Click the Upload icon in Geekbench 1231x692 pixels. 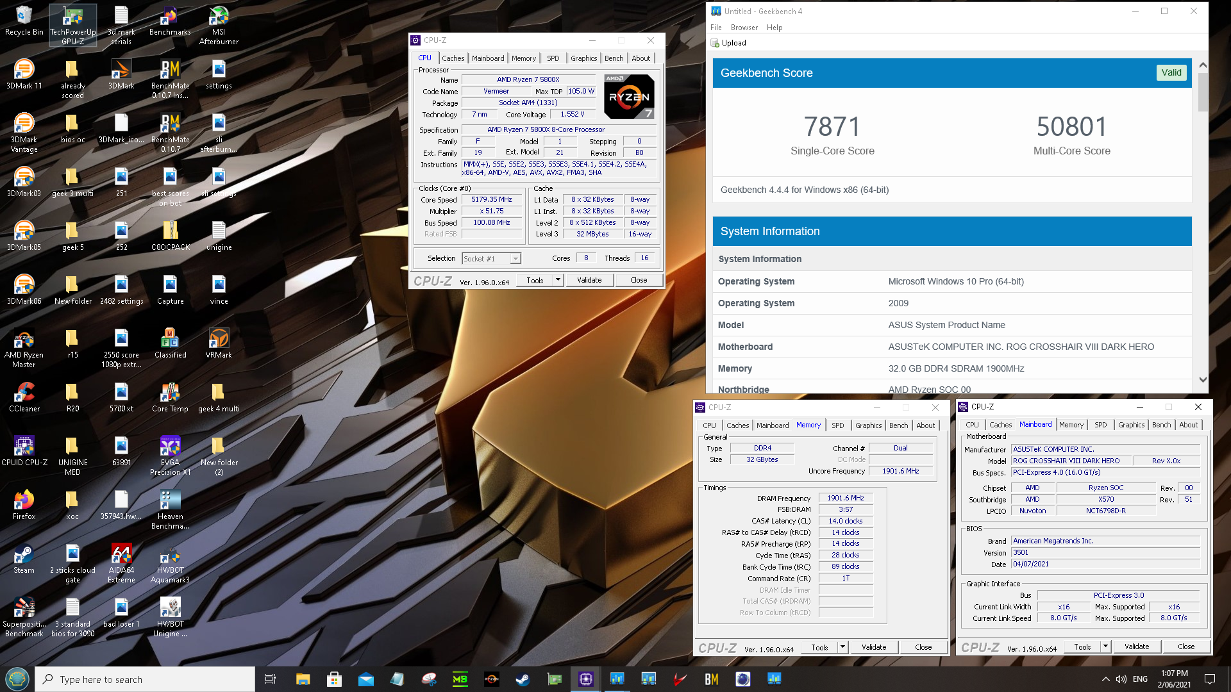pos(716,43)
